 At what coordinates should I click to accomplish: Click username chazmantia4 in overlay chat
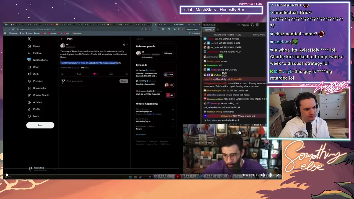pyautogui.click(x=288, y=34)
